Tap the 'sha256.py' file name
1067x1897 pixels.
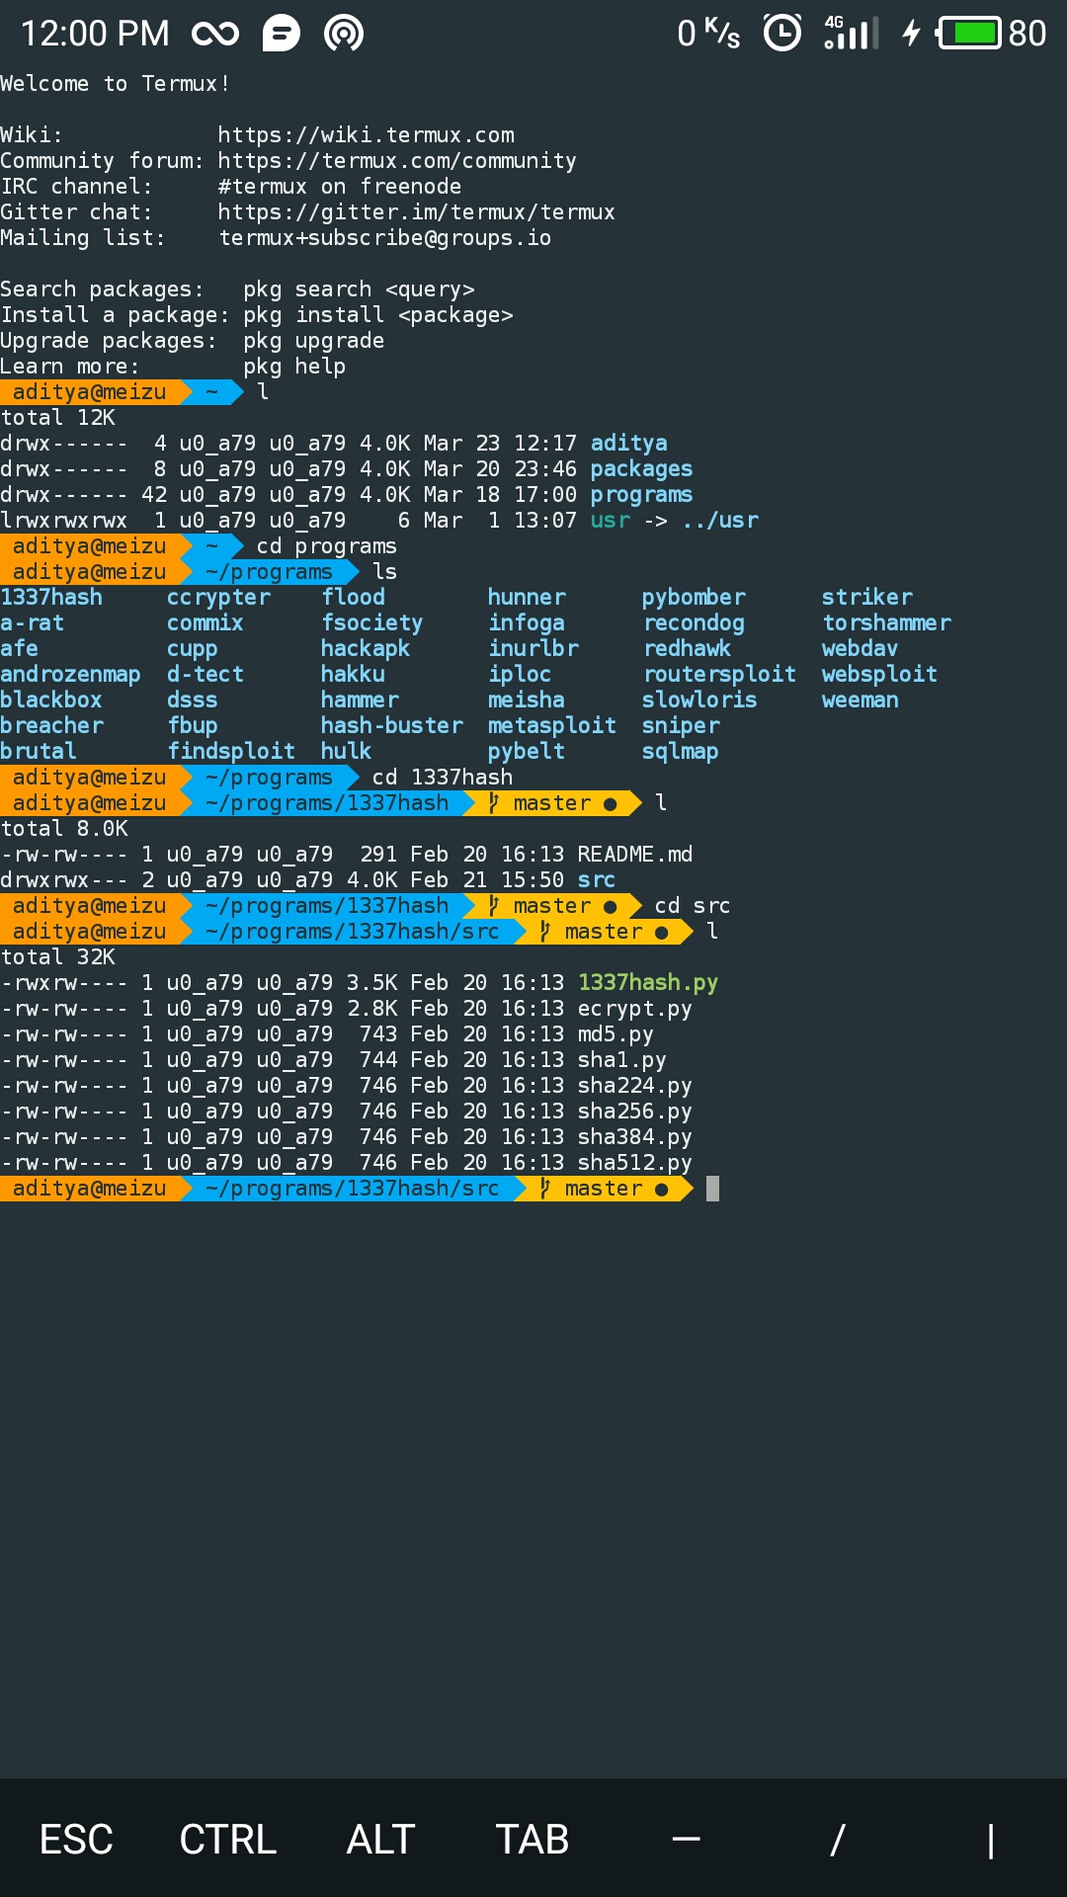(x=635, y=1112)
